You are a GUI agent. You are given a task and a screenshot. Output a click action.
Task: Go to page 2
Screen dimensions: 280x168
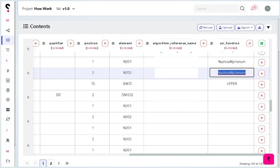pos(51,163)
